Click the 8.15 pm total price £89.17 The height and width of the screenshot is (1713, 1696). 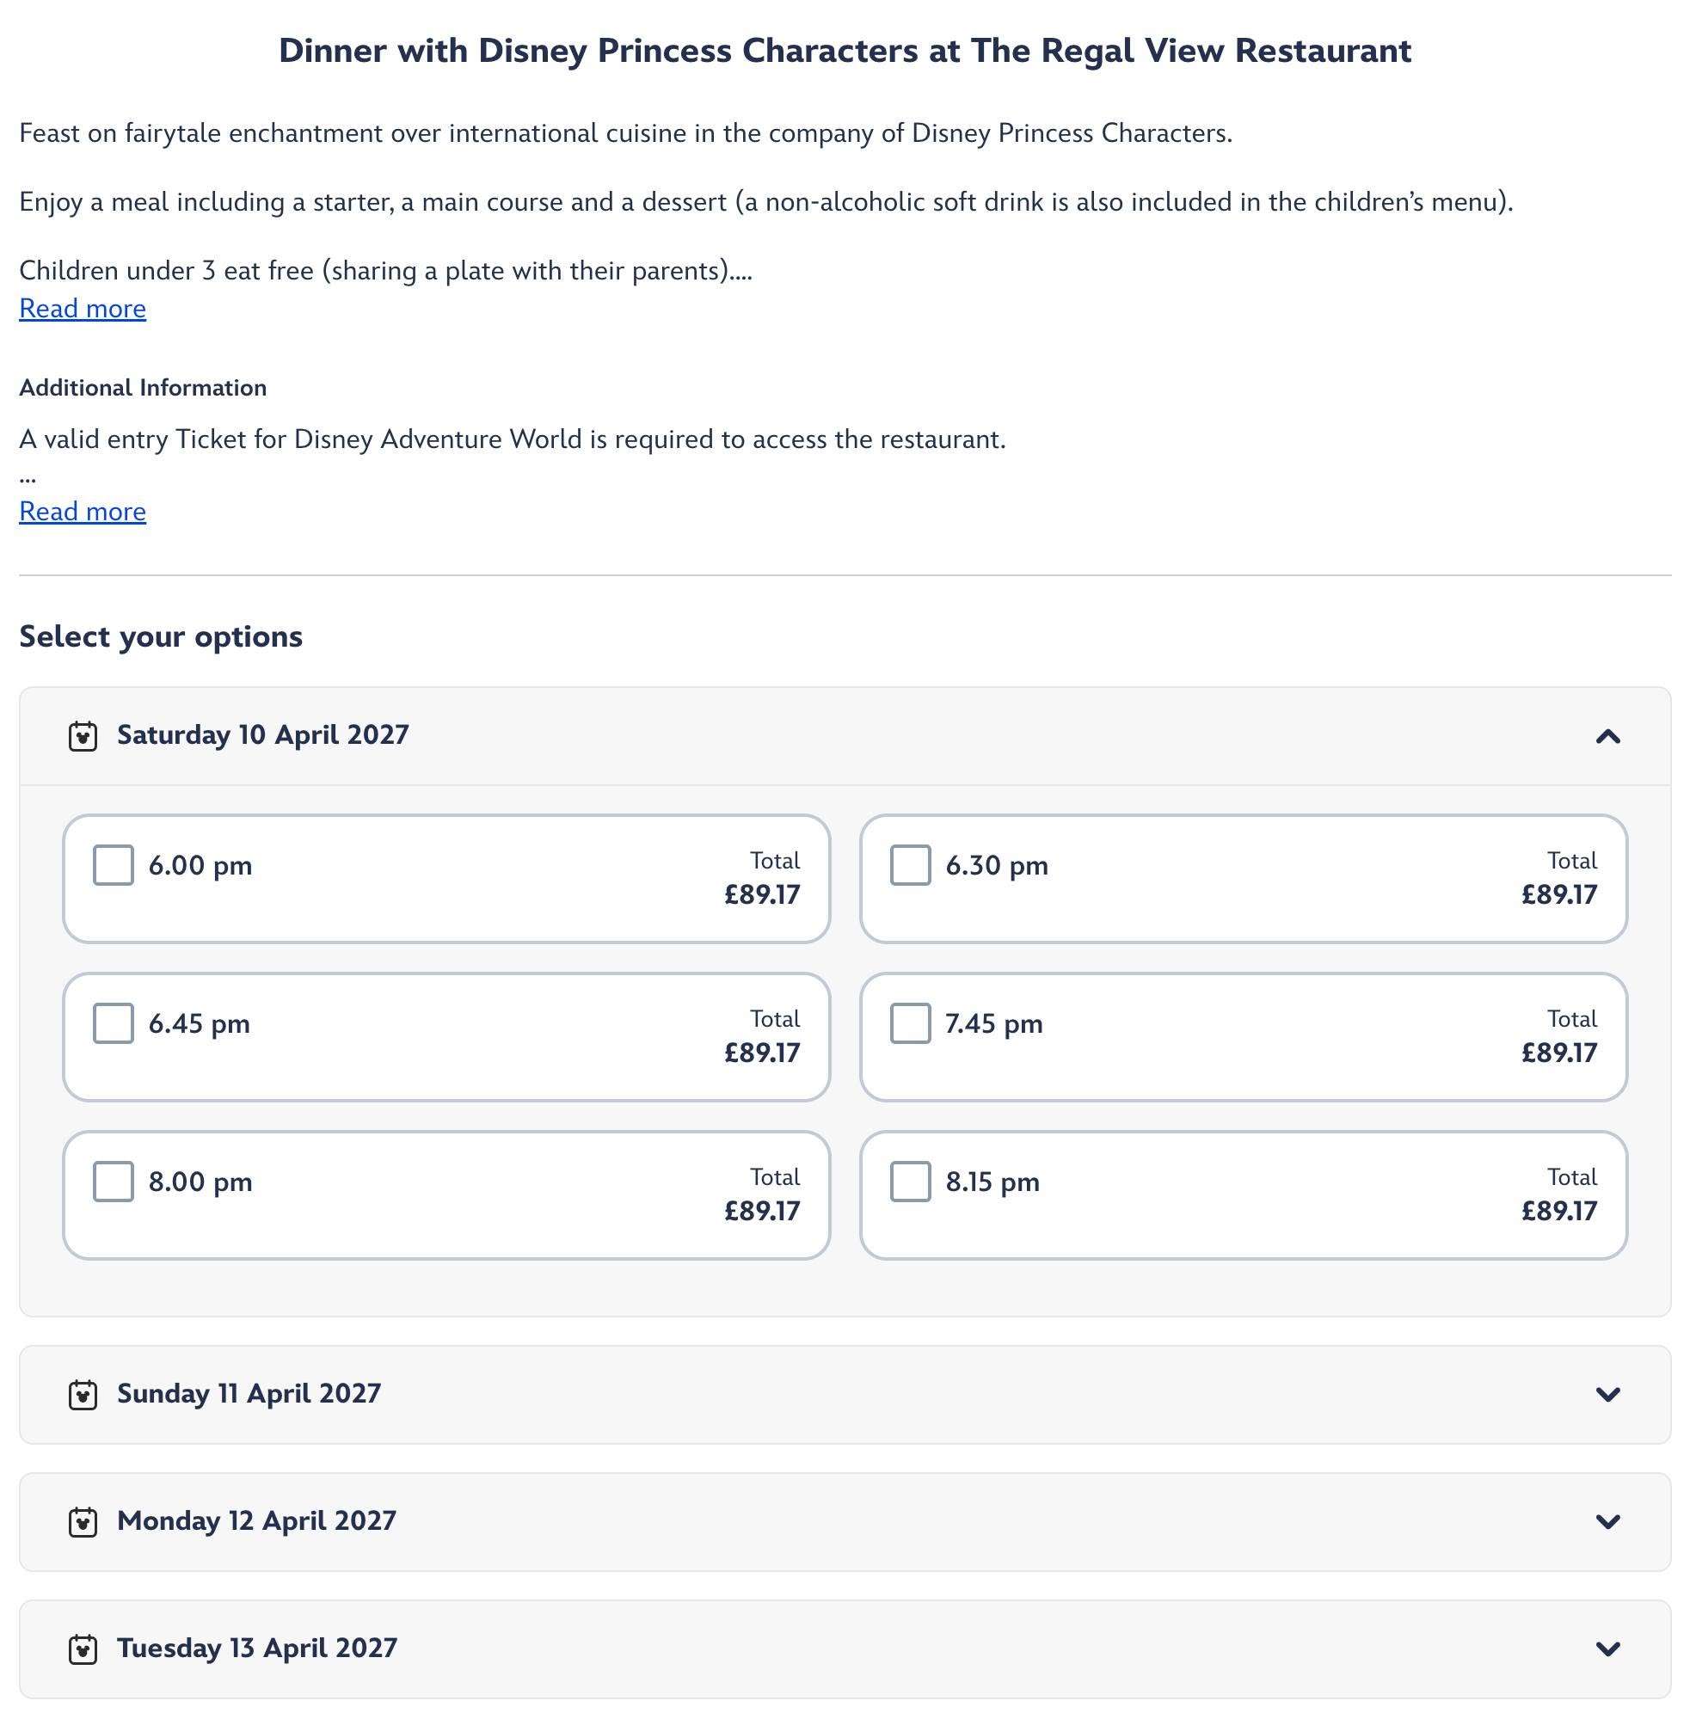coord(1559,1211)
